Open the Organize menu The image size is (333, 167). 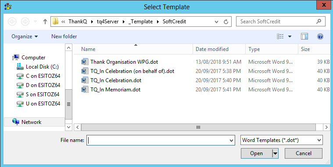[25, 36]
